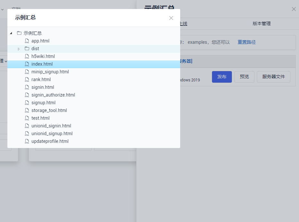The image size is (299, 222).
Task: Click the folder icon next to root 示例汇总
Action: click(19, 33)
